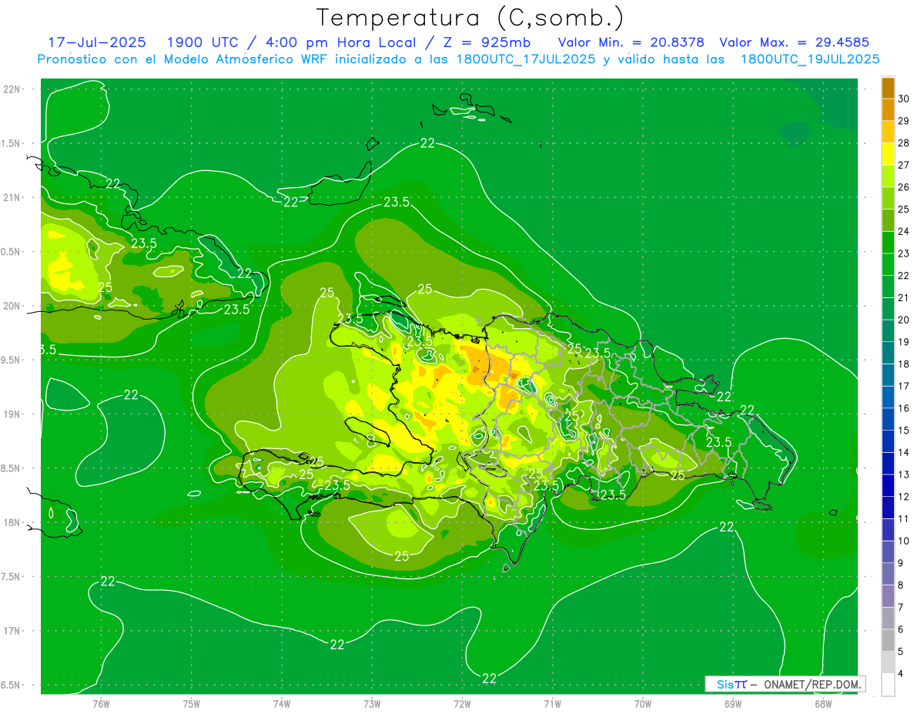Click the brown swatch above legend value 30

(x=888, y=88)
